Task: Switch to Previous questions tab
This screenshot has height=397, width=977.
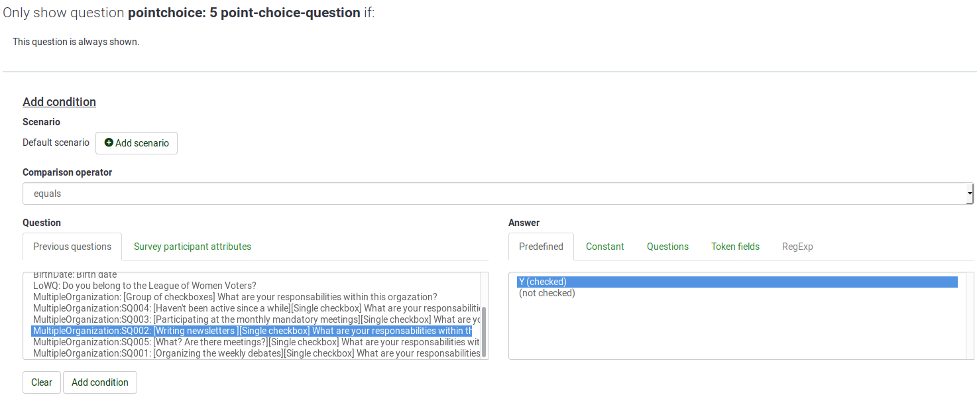Action: 72,247
